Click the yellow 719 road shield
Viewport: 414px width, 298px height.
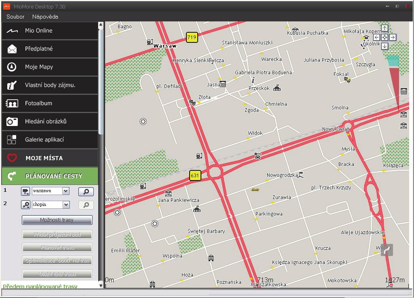192,37
